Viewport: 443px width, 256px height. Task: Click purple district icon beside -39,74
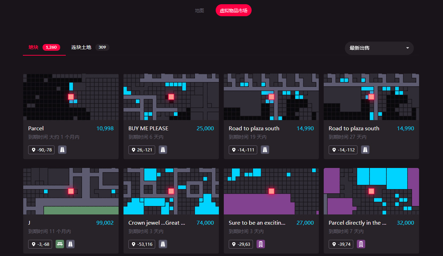(361, 244)
